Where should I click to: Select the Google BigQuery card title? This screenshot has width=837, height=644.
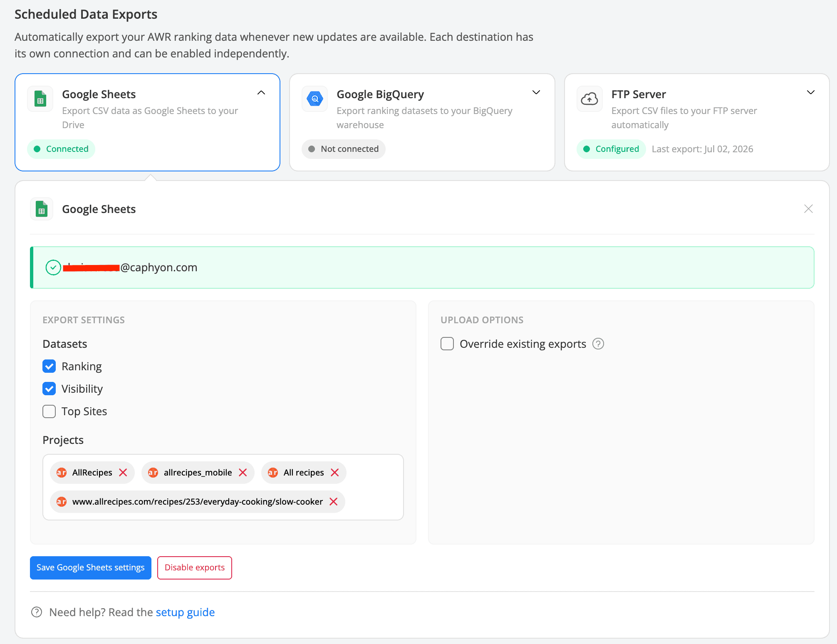pos(380,94)
